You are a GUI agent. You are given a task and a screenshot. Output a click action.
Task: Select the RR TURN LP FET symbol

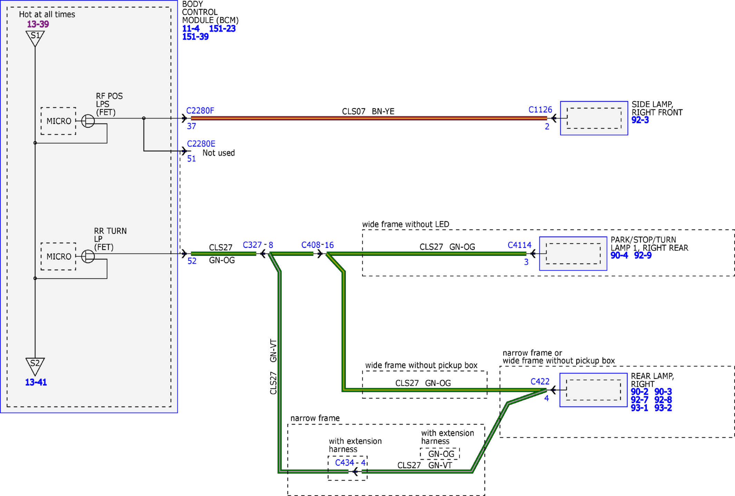pyautogui.click(x=88, y=256)
